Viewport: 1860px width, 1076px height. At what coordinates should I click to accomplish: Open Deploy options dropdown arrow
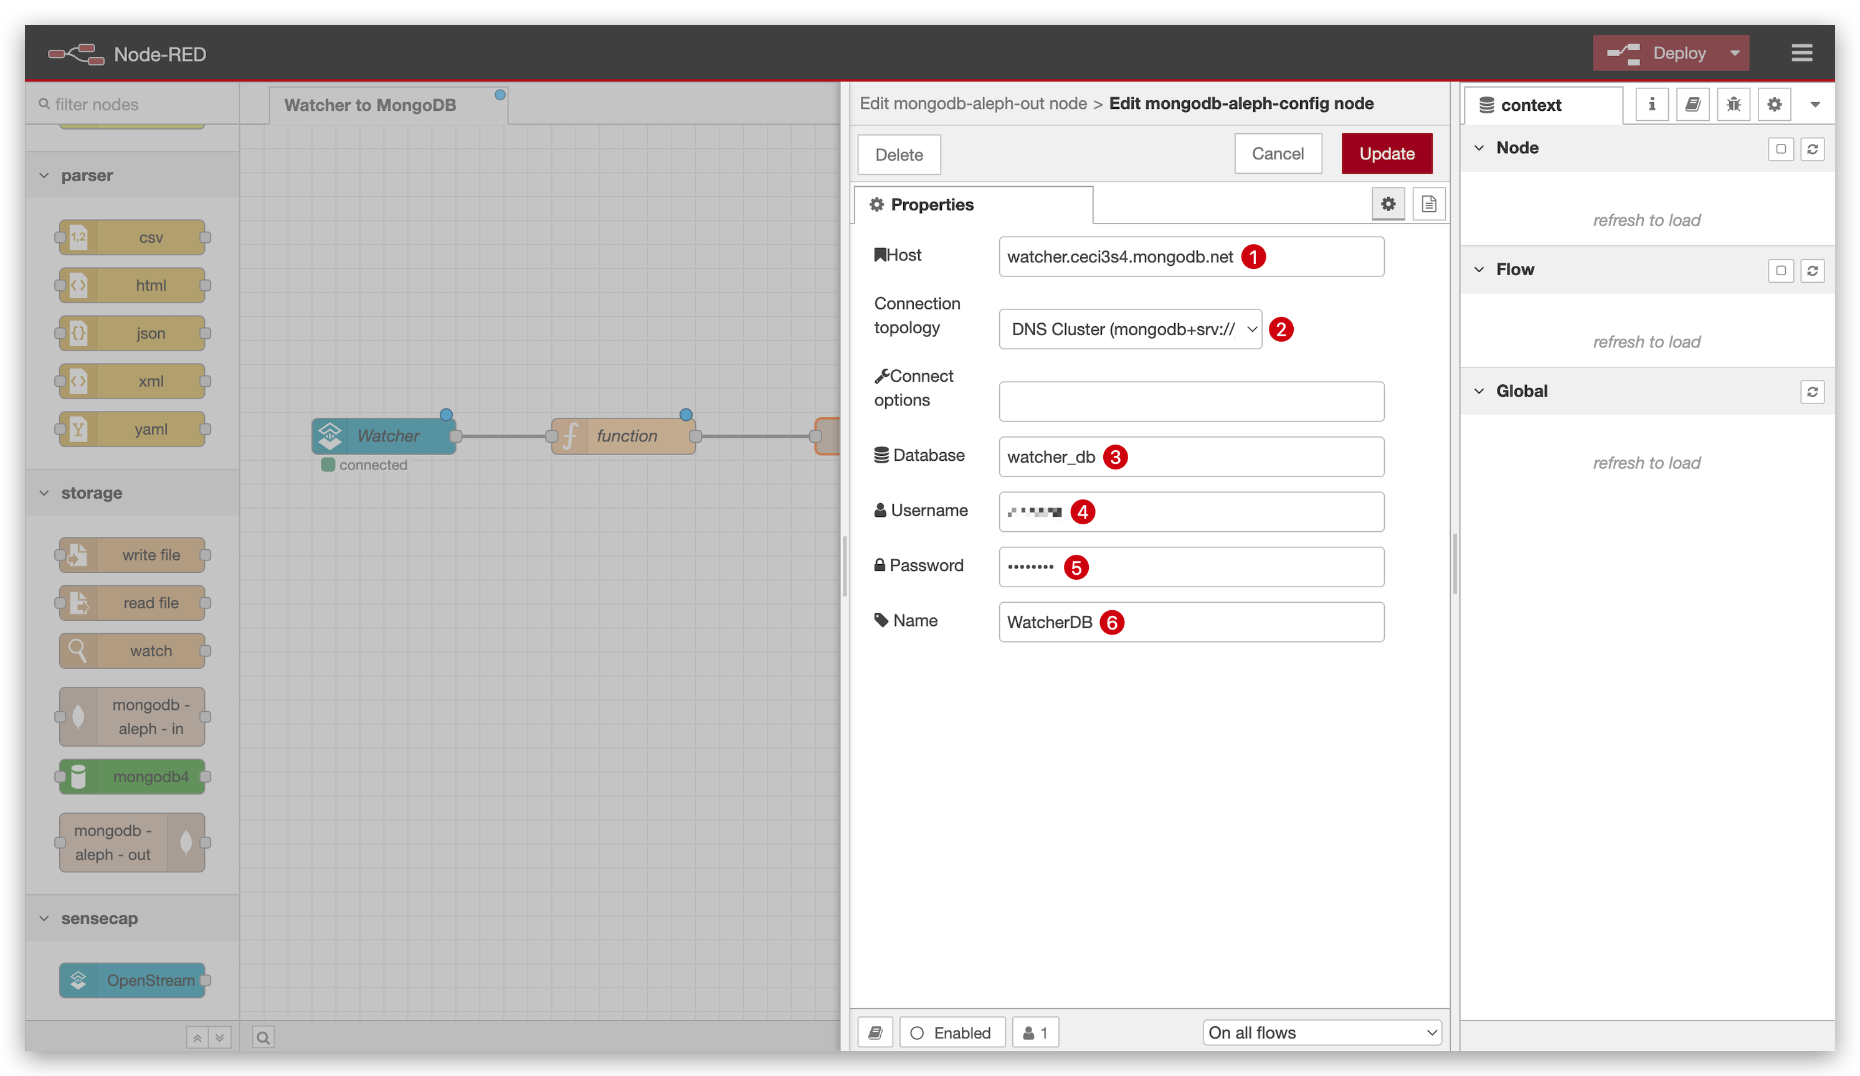1735,53
